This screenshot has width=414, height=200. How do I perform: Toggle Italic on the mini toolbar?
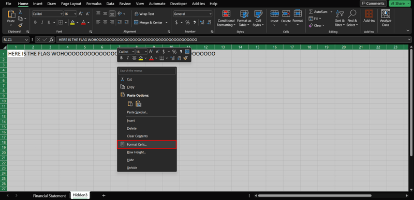pyautogui.click(x=128, y=58)
